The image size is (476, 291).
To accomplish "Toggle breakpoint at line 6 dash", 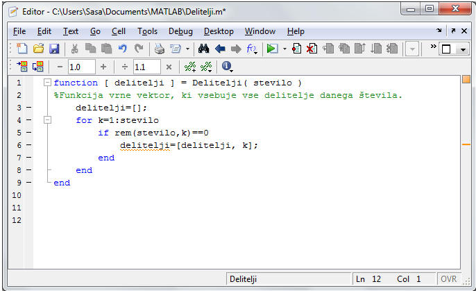I will (28, 145).
